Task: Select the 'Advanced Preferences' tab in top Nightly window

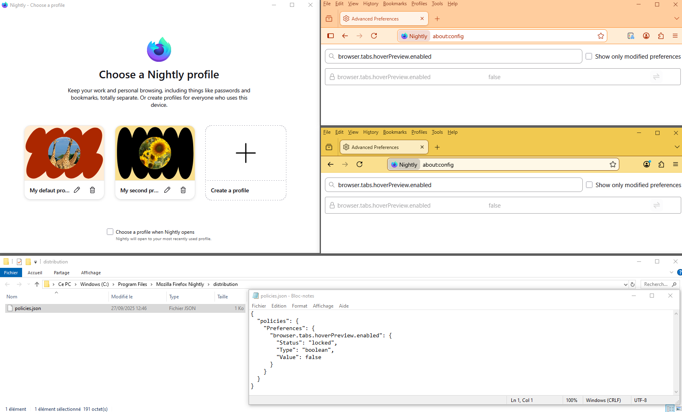Action: 384,18
